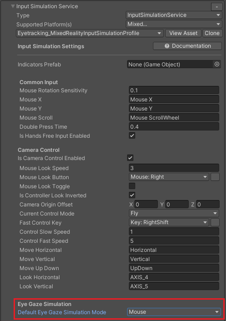Toggle Is Controller Look Inverted checkbox
Viewport: 226px width, 321px height.
click(x=132, y=195)
